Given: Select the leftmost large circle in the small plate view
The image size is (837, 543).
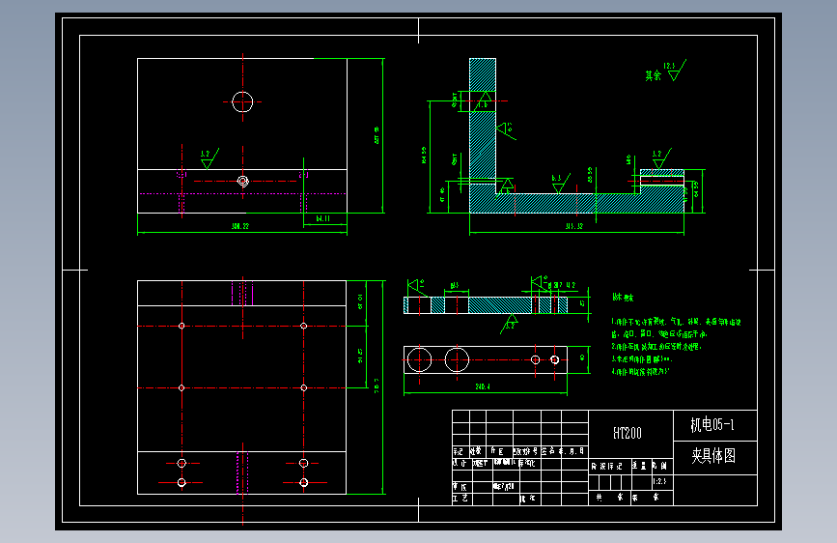Looking at the screenshot, I should tap(420, 359).
